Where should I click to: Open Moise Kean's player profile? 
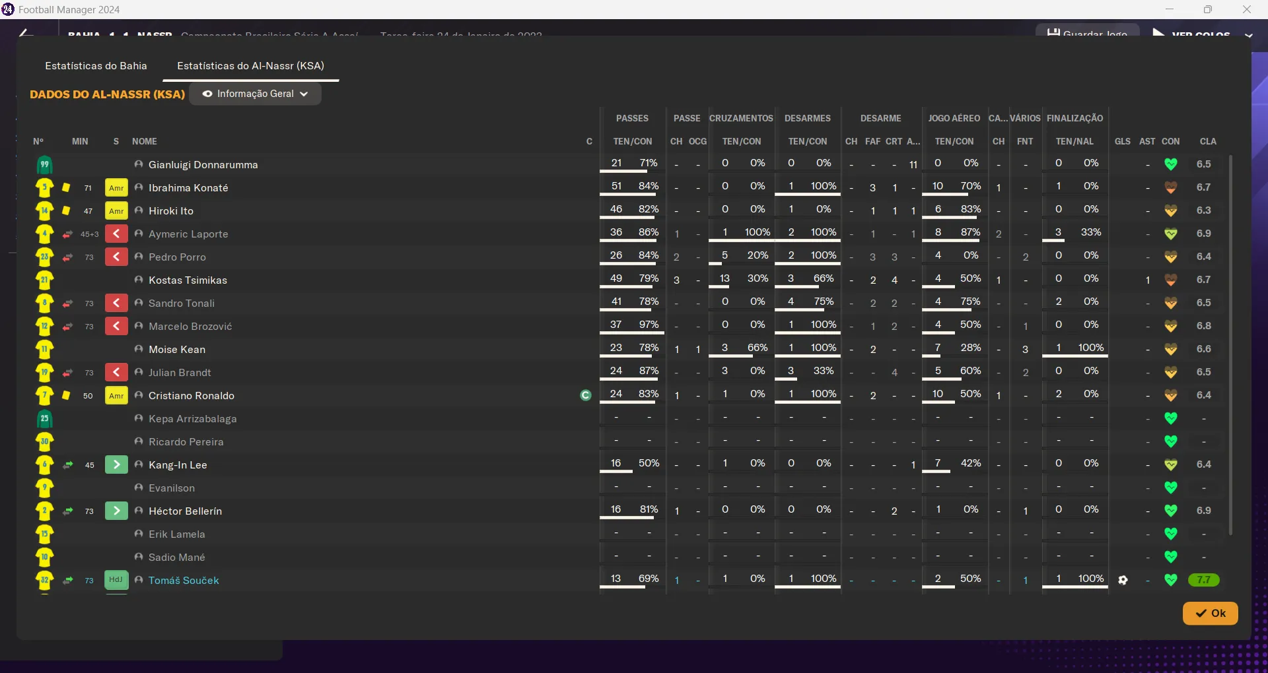[177, 350]
